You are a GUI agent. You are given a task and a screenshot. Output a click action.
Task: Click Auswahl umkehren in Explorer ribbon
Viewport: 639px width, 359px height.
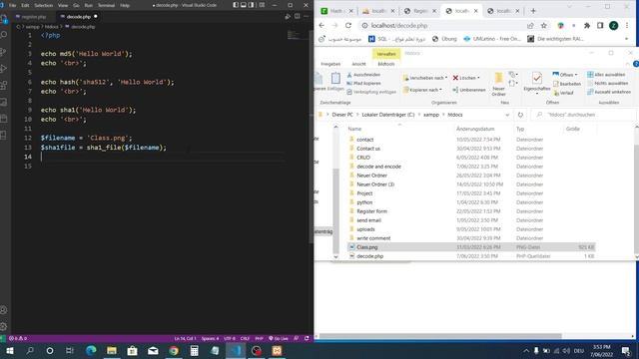point(609,92)
